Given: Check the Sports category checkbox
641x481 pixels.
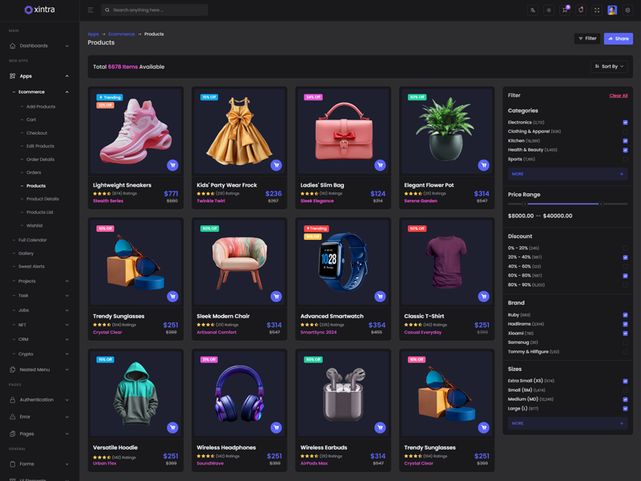Looking at the screenshot, I should click(625, 160).
